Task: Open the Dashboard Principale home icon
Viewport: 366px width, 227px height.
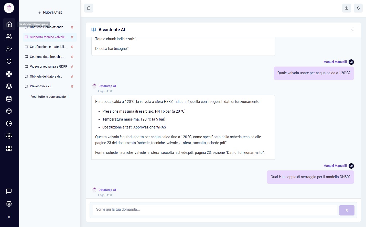Action: [9, 24]
